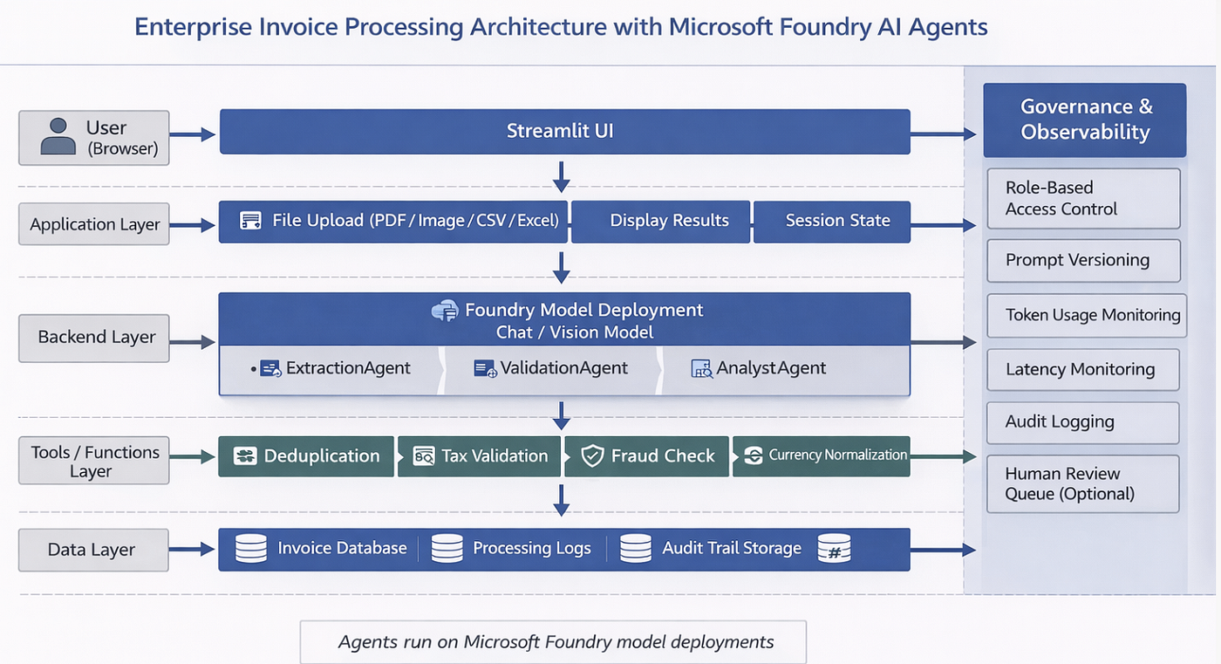Select the ValidationAgent icon
This screenshot has width=1221, height=664.
(485, 368)
